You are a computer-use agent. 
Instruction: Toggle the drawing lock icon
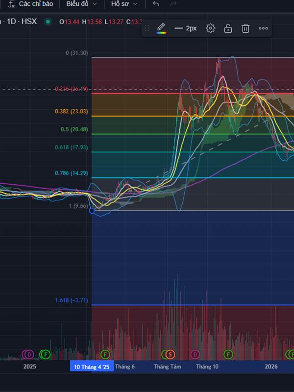pos(228,28)
